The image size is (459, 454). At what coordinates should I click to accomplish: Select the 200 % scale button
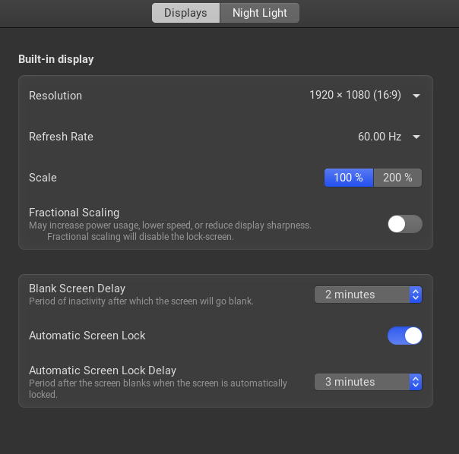397,178
